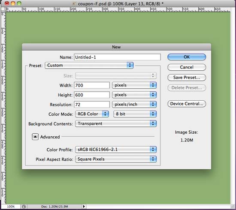Image resolution: width=236 pixels, height=210 pixels.
Task: Collapse the Advanced section disclosure button
Action: click(35, 137)
